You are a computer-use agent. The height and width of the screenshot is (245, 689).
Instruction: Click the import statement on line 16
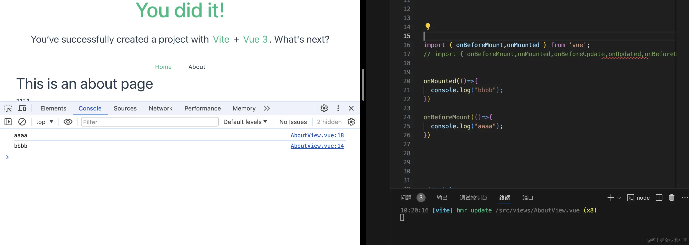coord(507,45)
